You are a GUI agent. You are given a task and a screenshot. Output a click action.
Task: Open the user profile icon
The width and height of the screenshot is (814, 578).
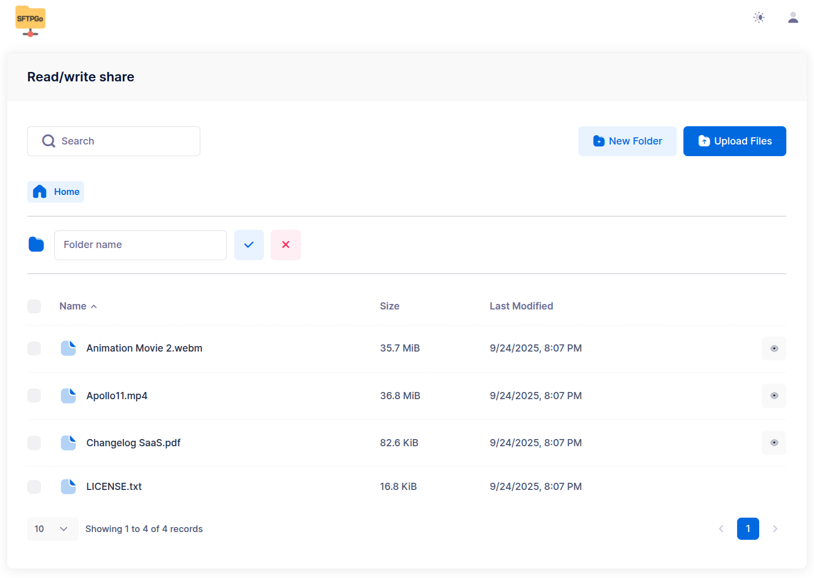[x=793, y=18]
